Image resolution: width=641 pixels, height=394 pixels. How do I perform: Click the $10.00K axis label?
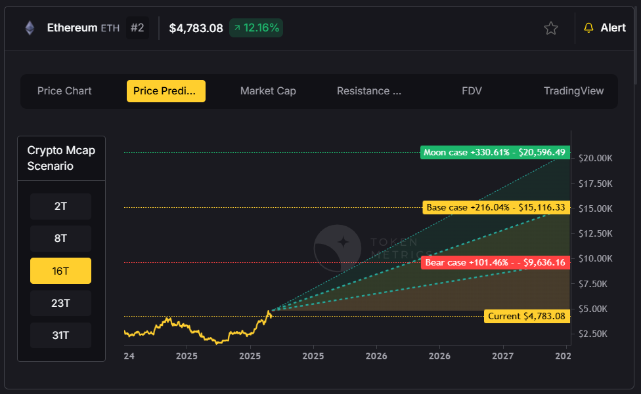(595, 258)
